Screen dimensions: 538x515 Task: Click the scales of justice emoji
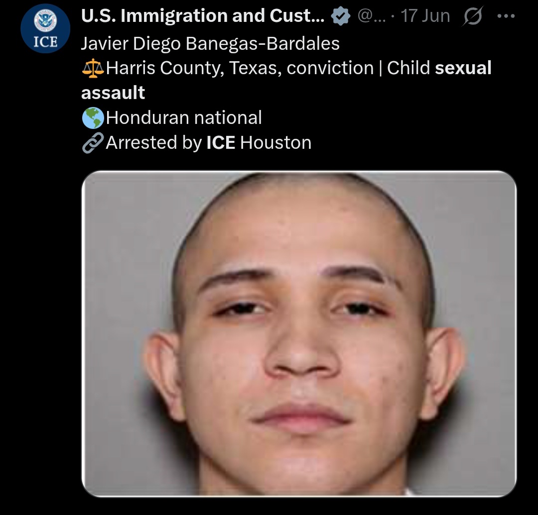pyautogui.click(x=93, y=68)
